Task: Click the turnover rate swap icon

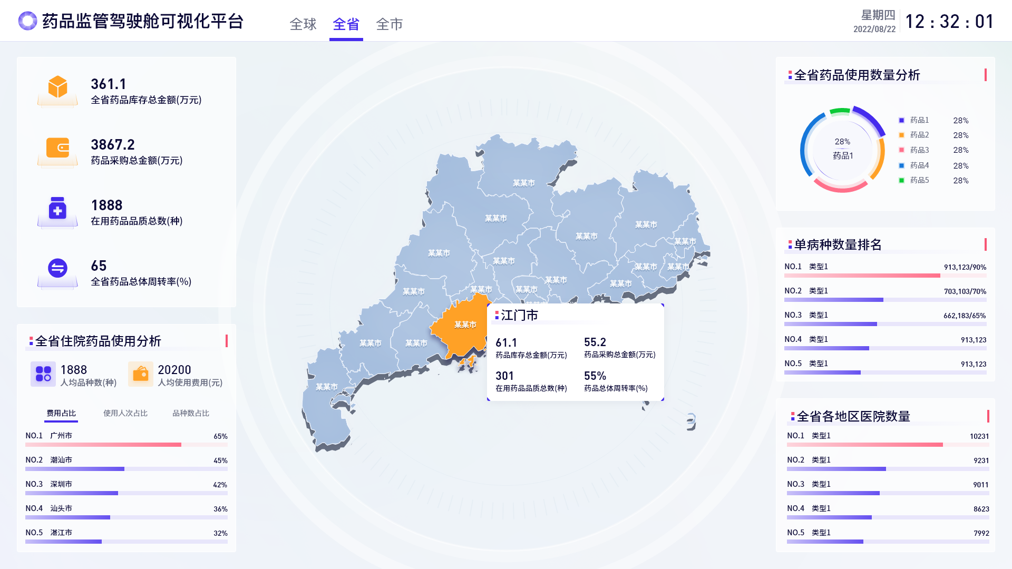Action: pos(57,269)
